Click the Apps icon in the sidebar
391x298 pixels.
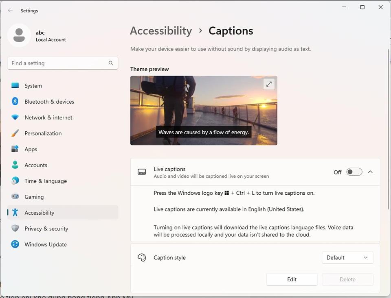(15, 149)
